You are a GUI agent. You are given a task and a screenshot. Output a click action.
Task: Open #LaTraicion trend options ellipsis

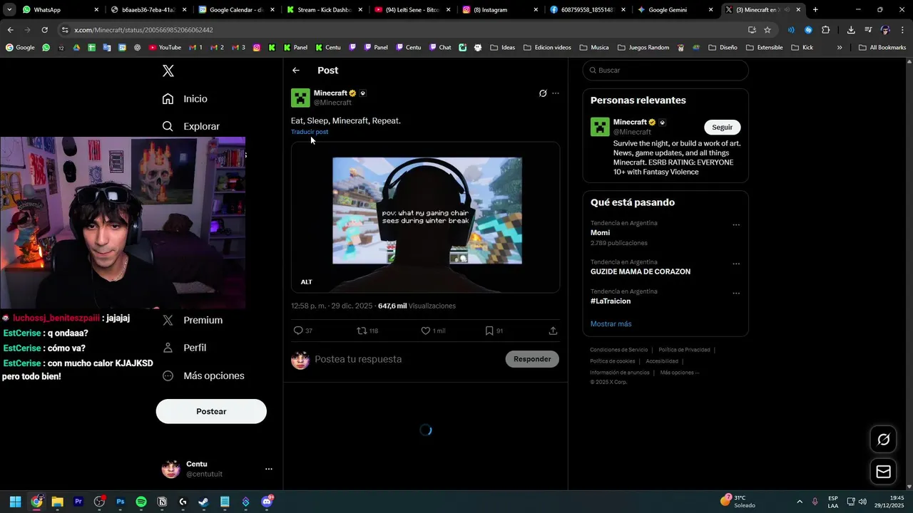[736, 293]
